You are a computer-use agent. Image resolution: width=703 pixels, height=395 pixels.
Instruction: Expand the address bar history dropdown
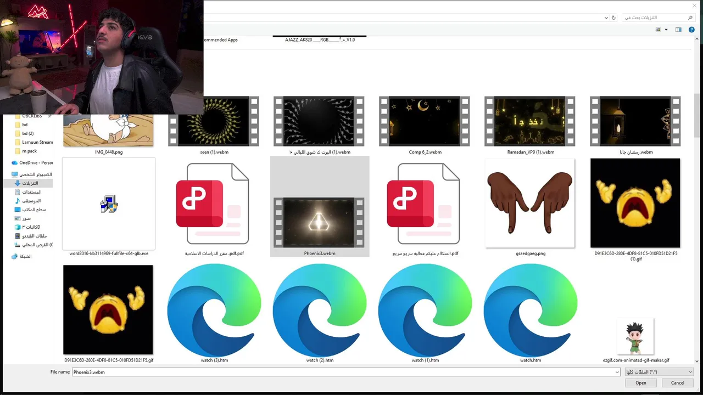(606, 18)
